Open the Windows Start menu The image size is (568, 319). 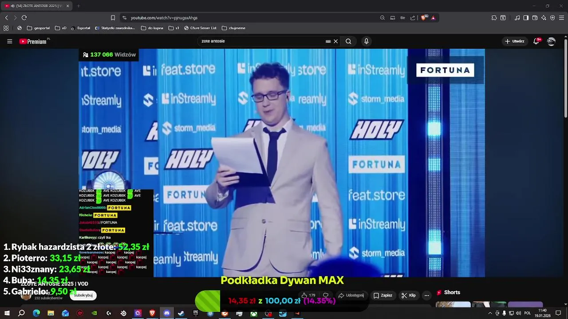coord(7,313)
